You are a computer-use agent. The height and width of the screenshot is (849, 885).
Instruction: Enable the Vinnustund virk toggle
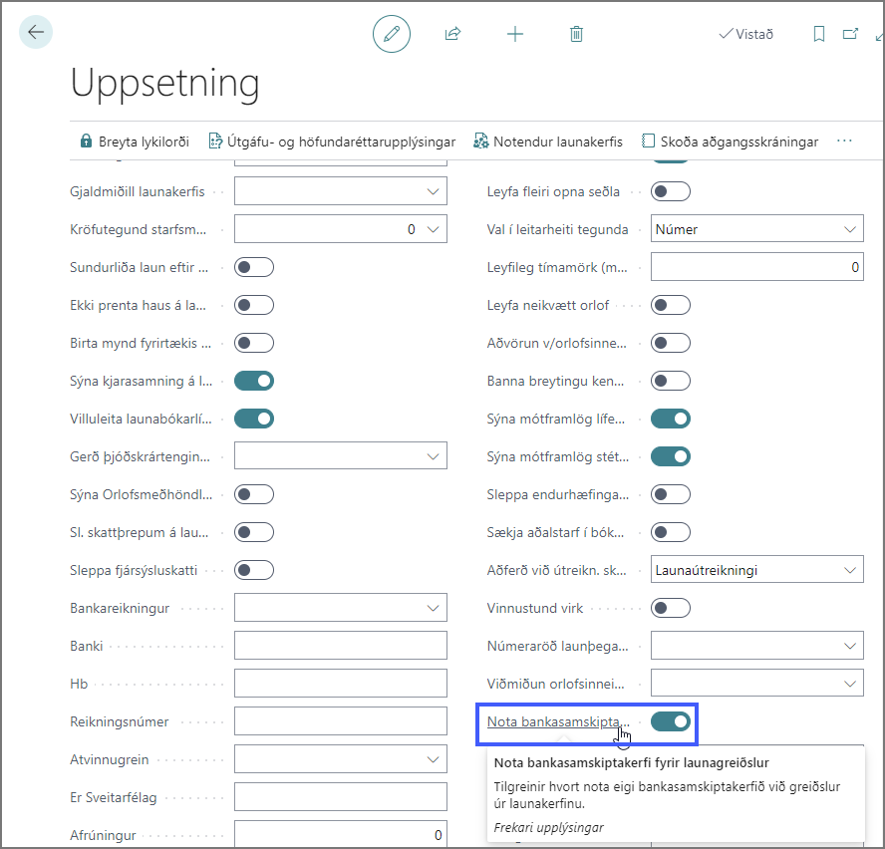coord(670,608)
